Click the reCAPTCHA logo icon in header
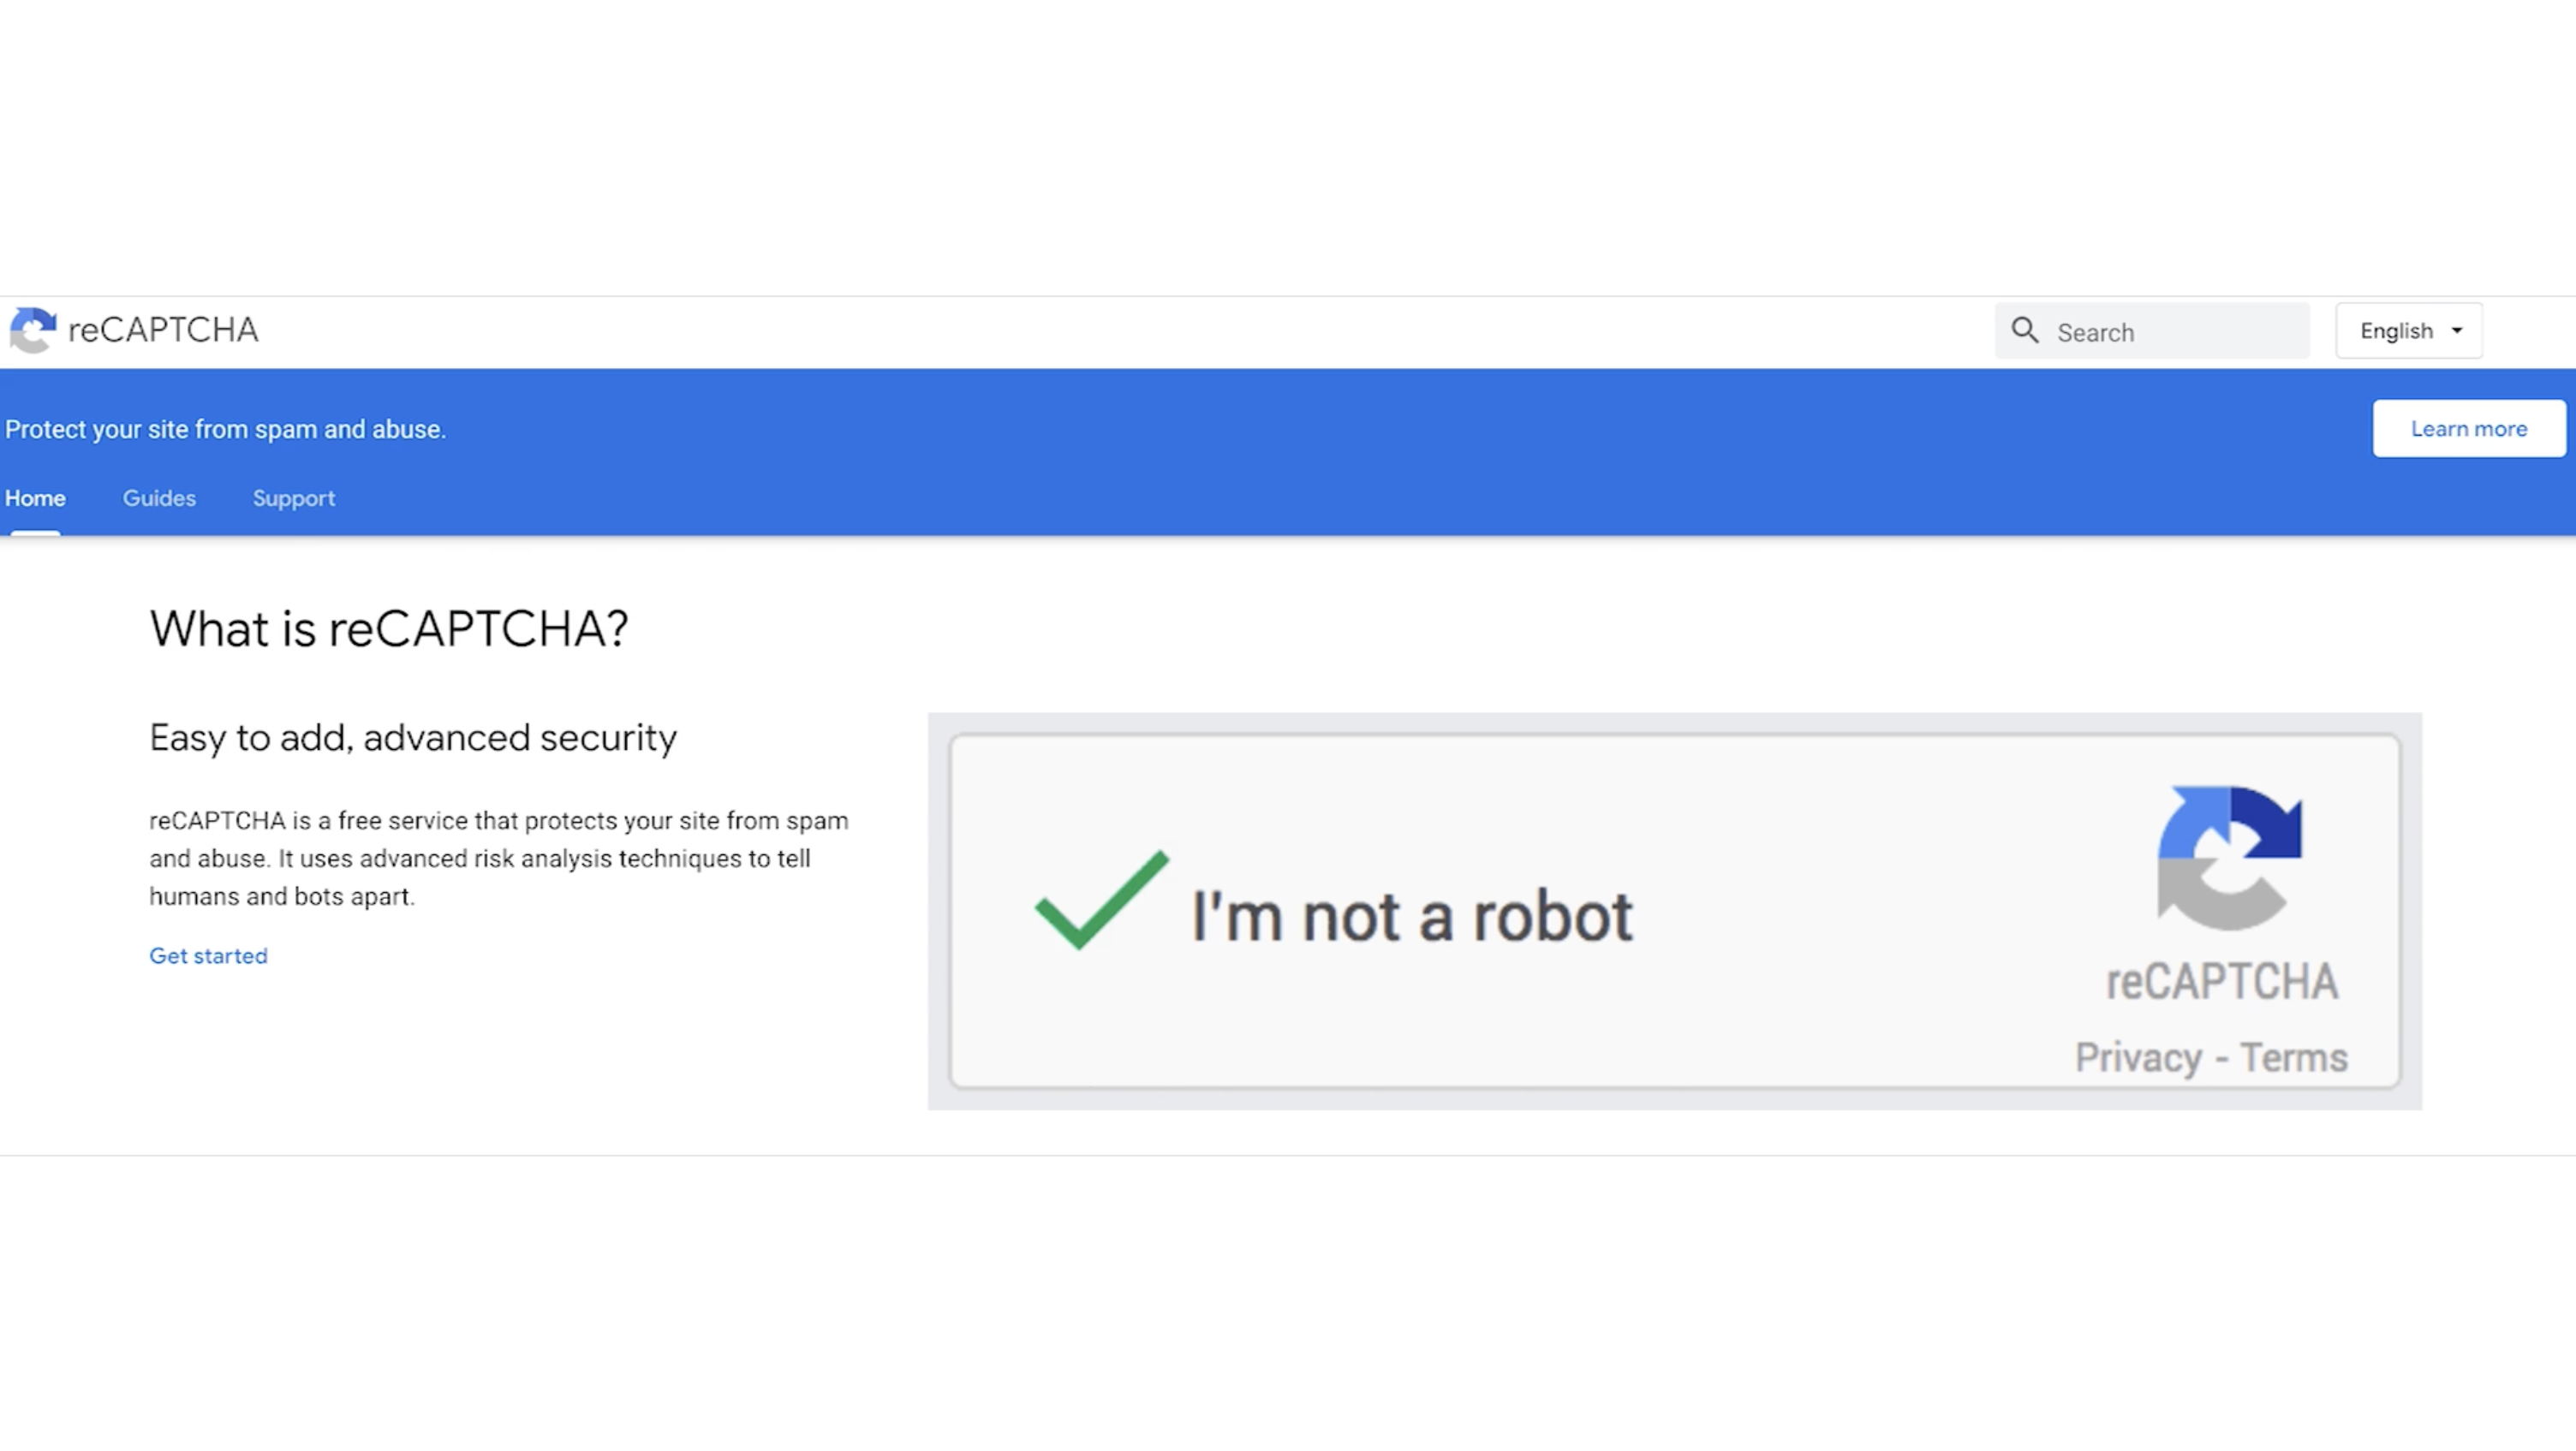The width and height of the screenshot is (2576, 1451). pyautogui.click(x=33, y=330)
